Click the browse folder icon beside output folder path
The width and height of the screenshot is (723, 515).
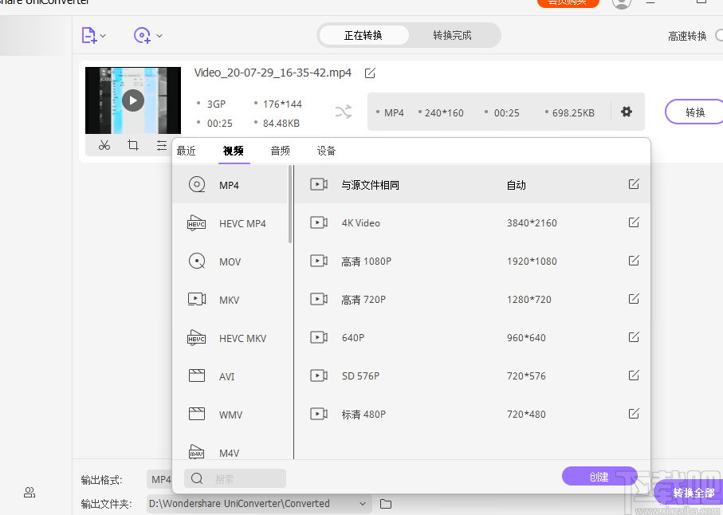386,504
